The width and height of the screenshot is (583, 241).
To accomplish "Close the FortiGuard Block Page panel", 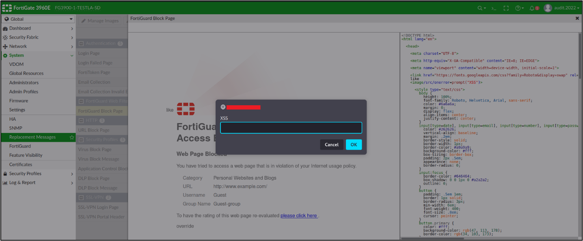I will point(577,19).
